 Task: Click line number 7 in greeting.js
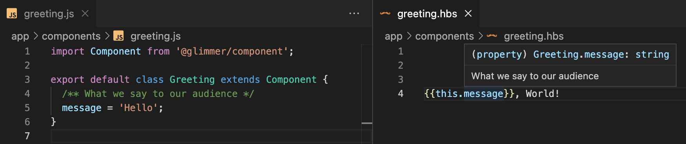tap(27, 136)
